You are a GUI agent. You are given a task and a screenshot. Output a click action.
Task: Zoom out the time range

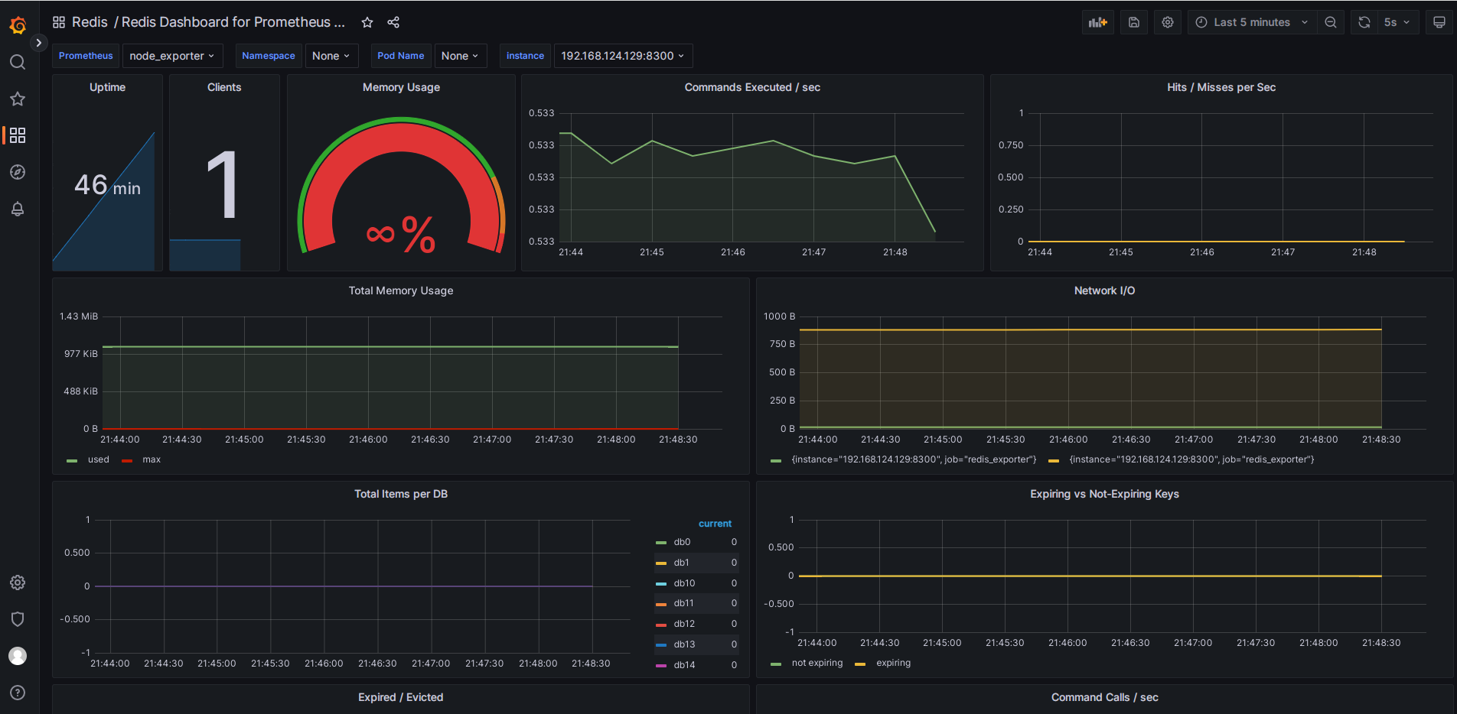(x=1330, y=21)
